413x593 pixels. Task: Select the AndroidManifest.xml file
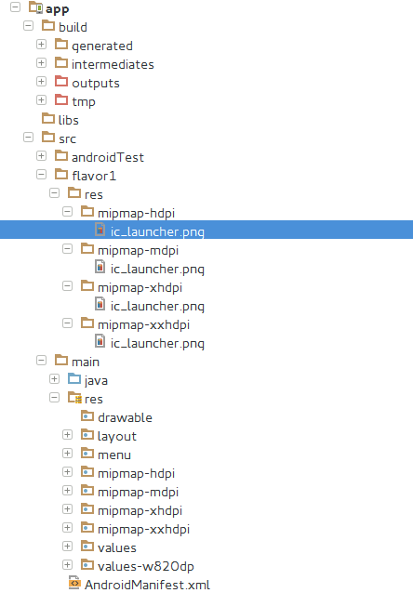(x=147, y=585)
